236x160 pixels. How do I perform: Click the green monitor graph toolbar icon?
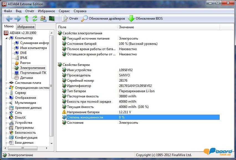[52, 19]
